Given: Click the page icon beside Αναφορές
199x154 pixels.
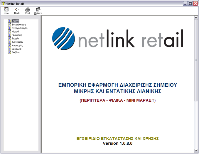Looking at the screenshot, I should click(x=10, y=45).
